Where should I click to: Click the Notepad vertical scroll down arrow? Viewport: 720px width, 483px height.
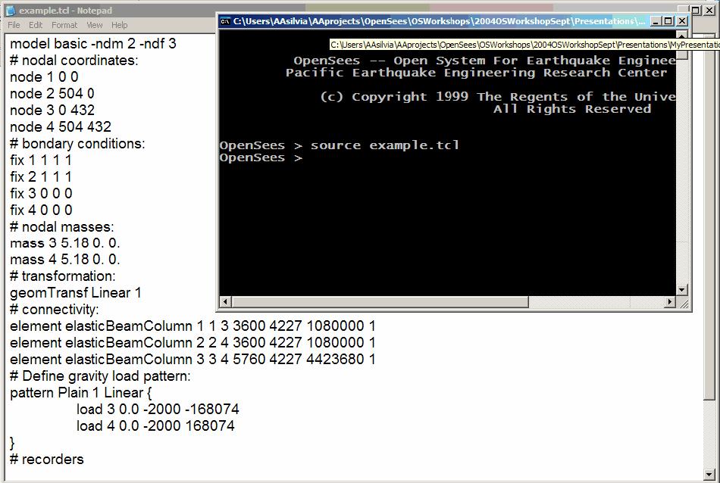coord(709,474)
